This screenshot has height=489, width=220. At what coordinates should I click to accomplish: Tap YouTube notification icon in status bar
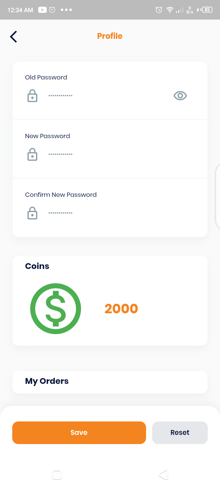coord(42,10)
